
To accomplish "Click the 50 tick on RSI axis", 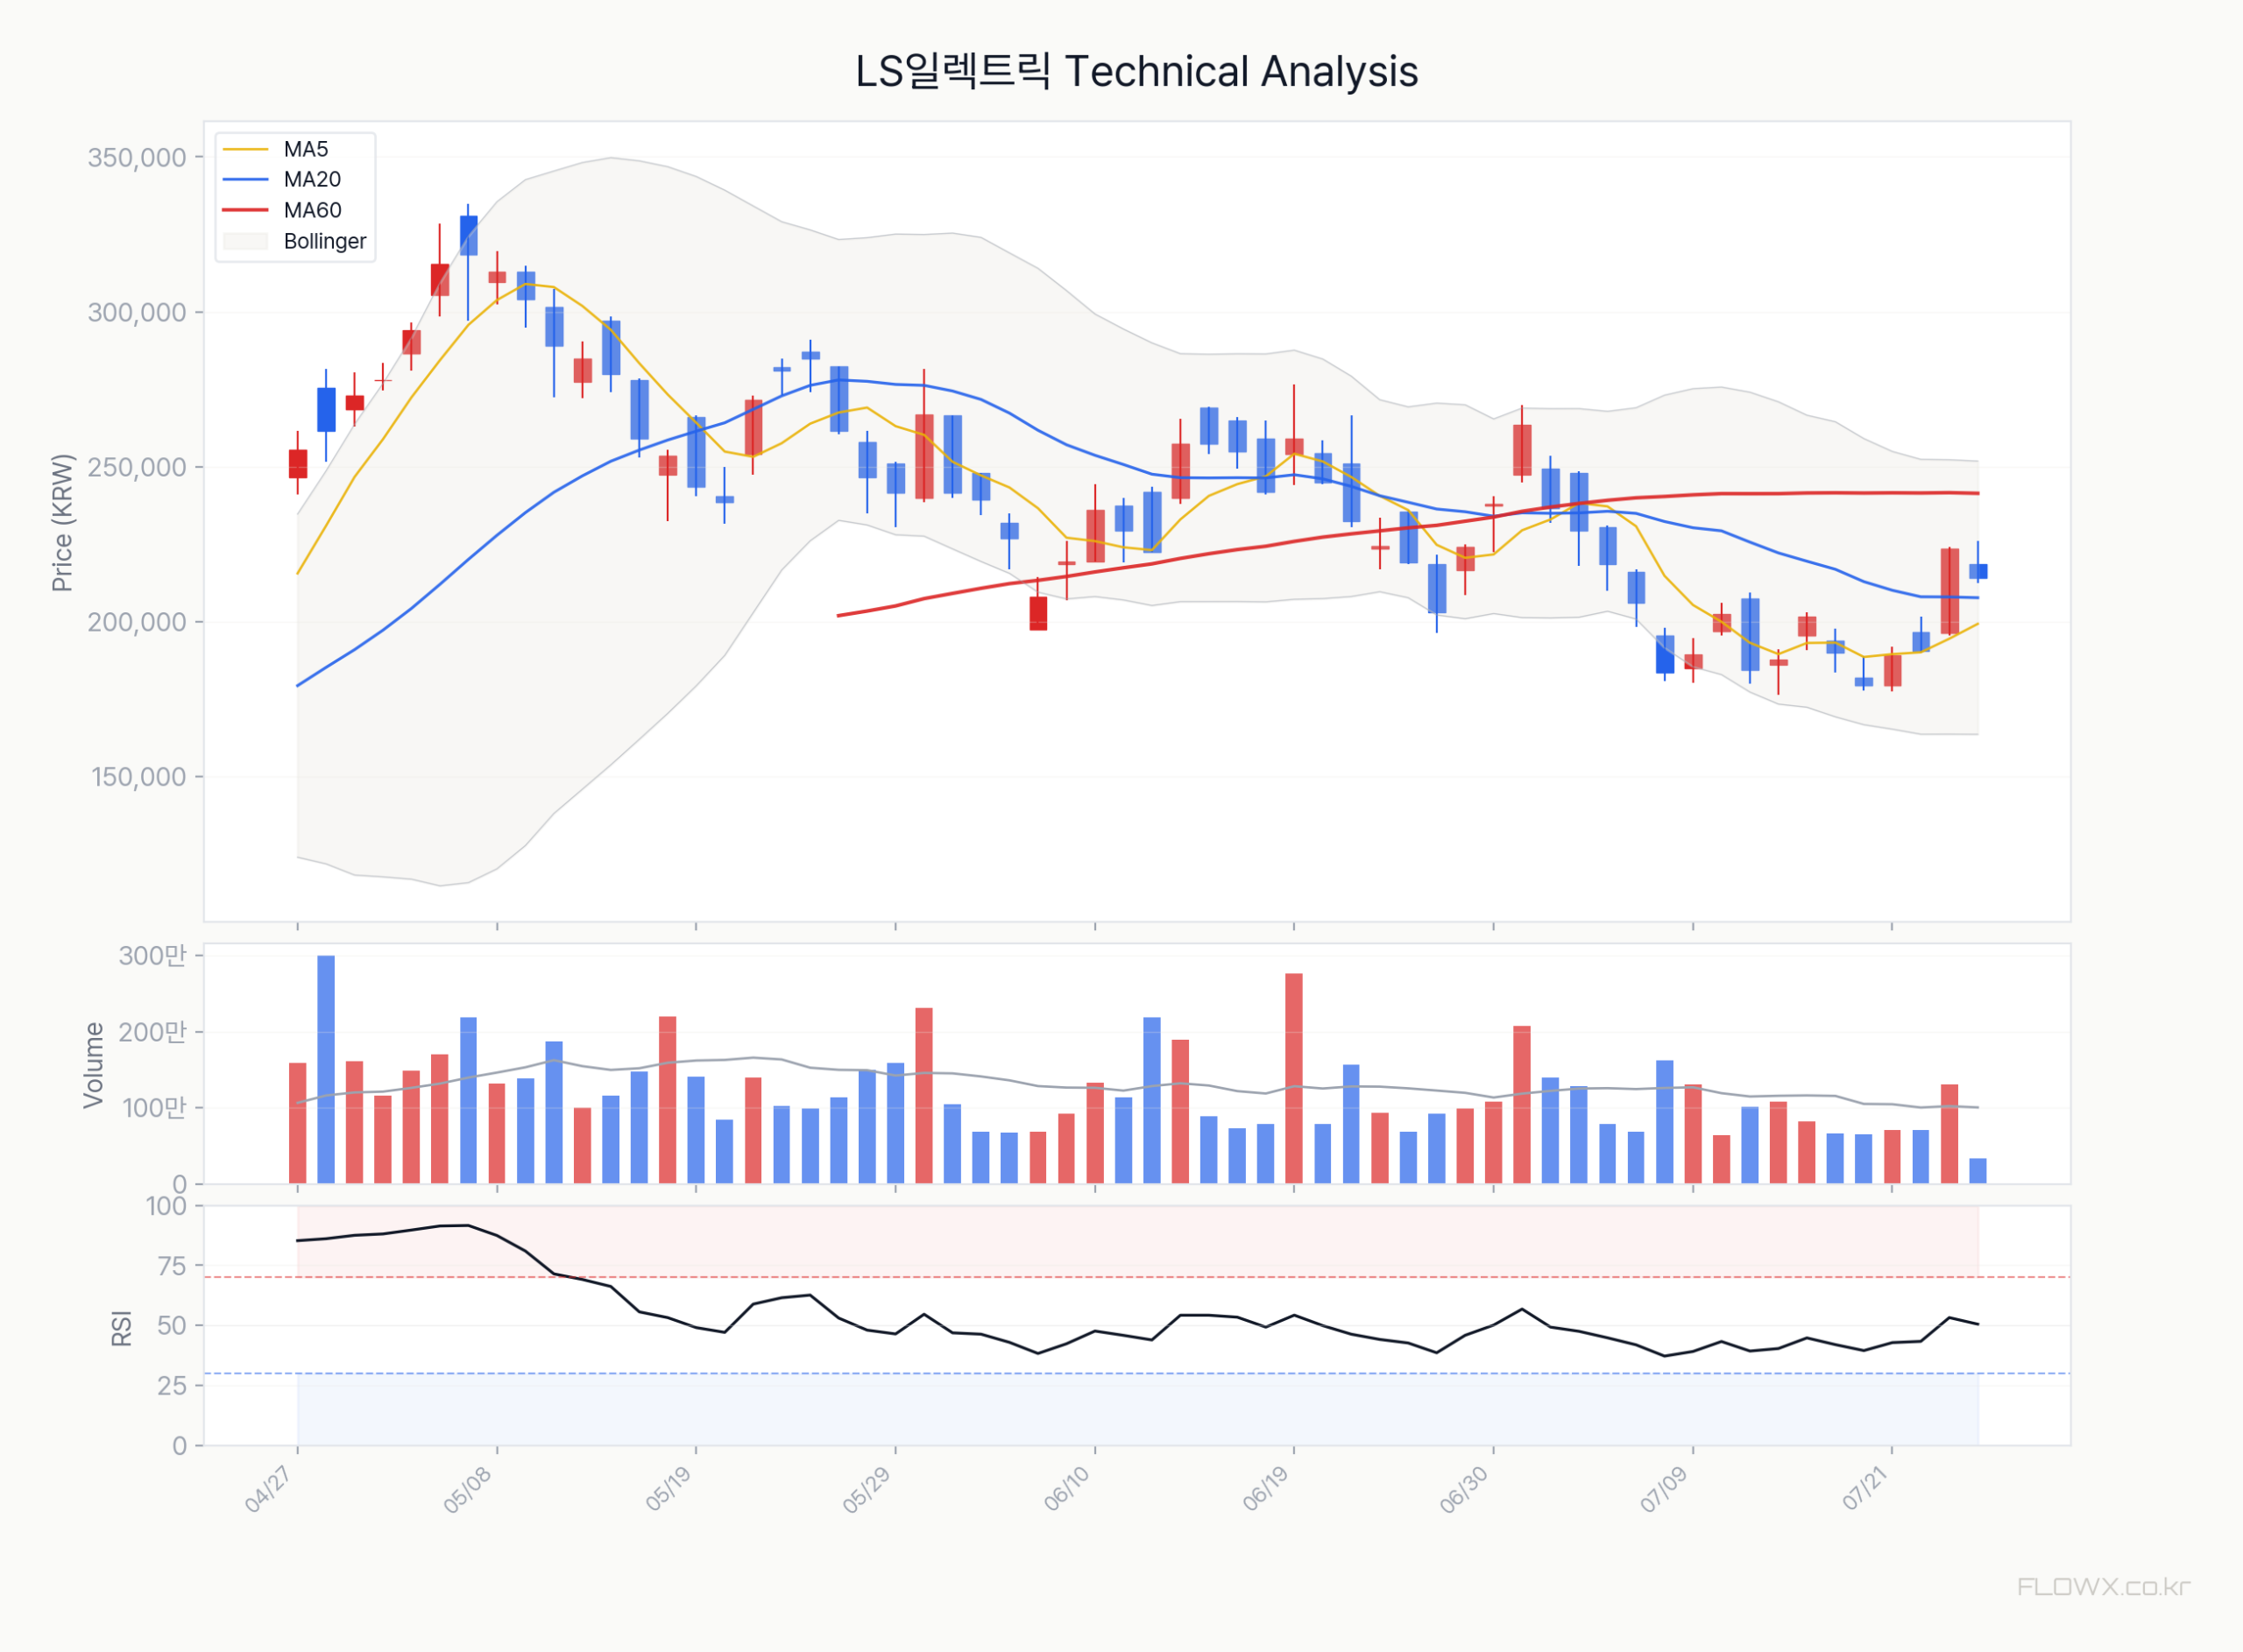I will pos(172,1326).
